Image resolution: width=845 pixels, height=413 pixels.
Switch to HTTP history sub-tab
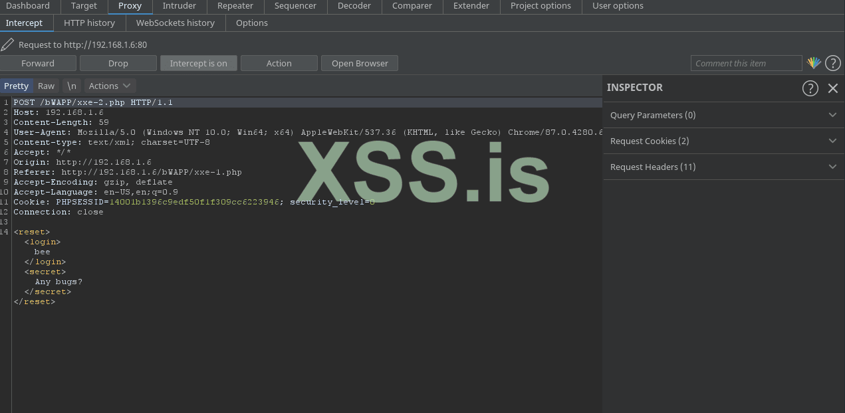(89, 23)
